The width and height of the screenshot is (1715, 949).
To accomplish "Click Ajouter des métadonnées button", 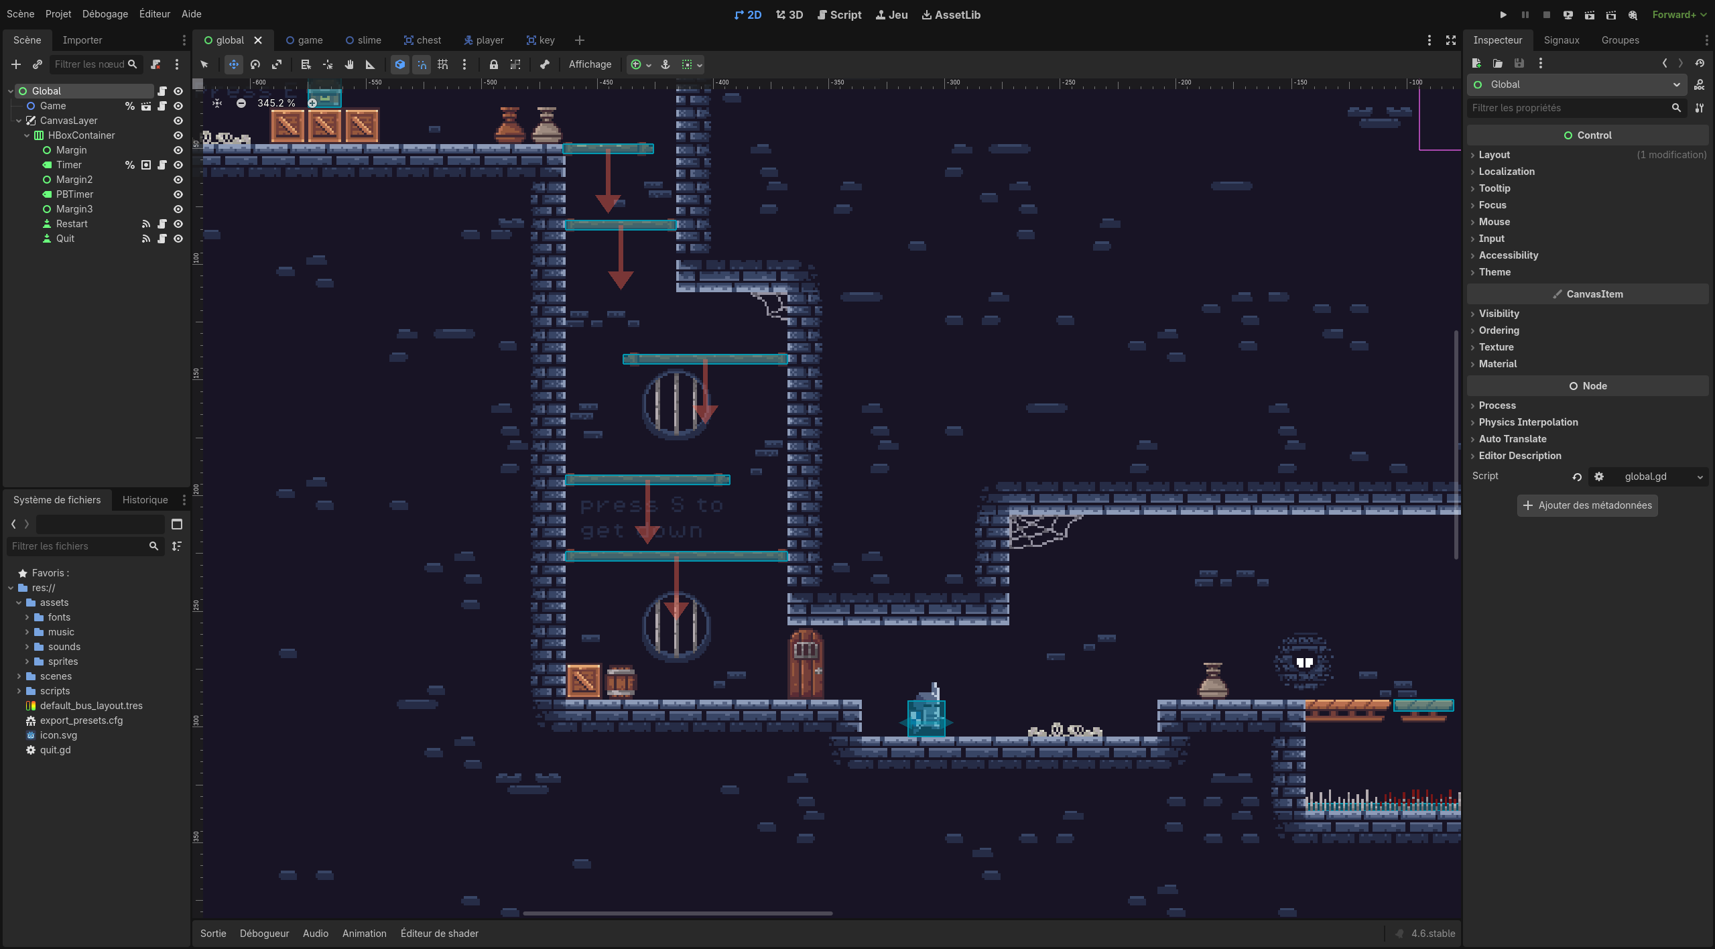I will point(1587,505).
